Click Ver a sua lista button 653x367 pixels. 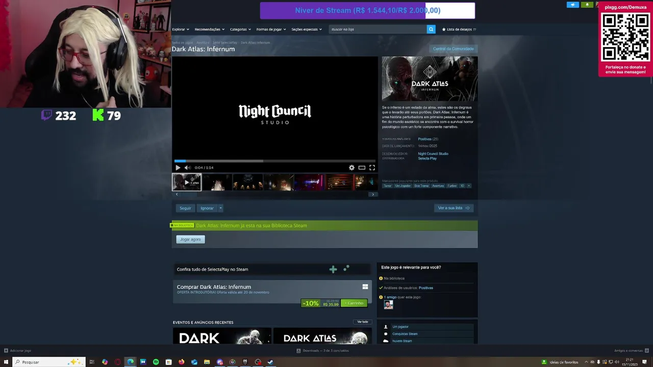454,208
